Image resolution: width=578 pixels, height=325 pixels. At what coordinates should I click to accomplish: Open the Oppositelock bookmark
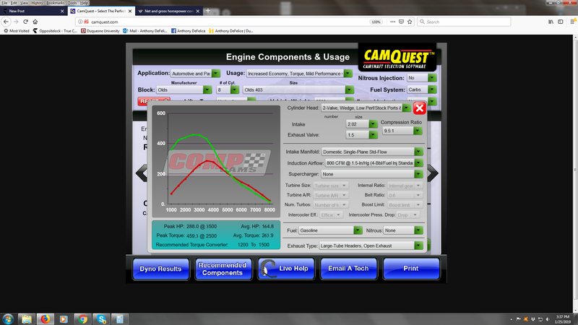pyautogui.click(x=55, y=31)
